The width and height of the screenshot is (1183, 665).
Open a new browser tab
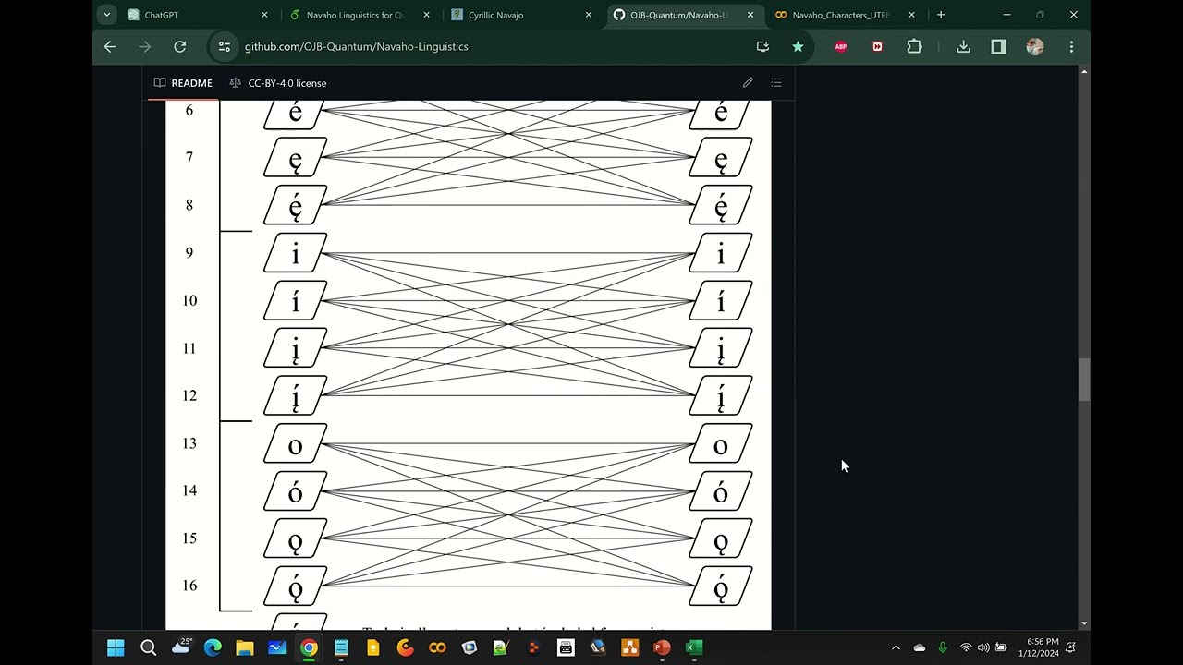click(941, 15)
